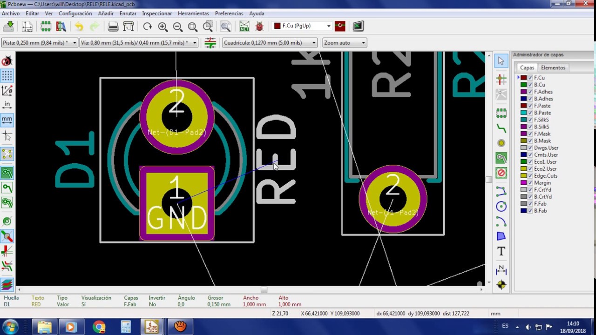
Task: Click the vertical canvas scrollbar handle
Action: click(488, 180)
